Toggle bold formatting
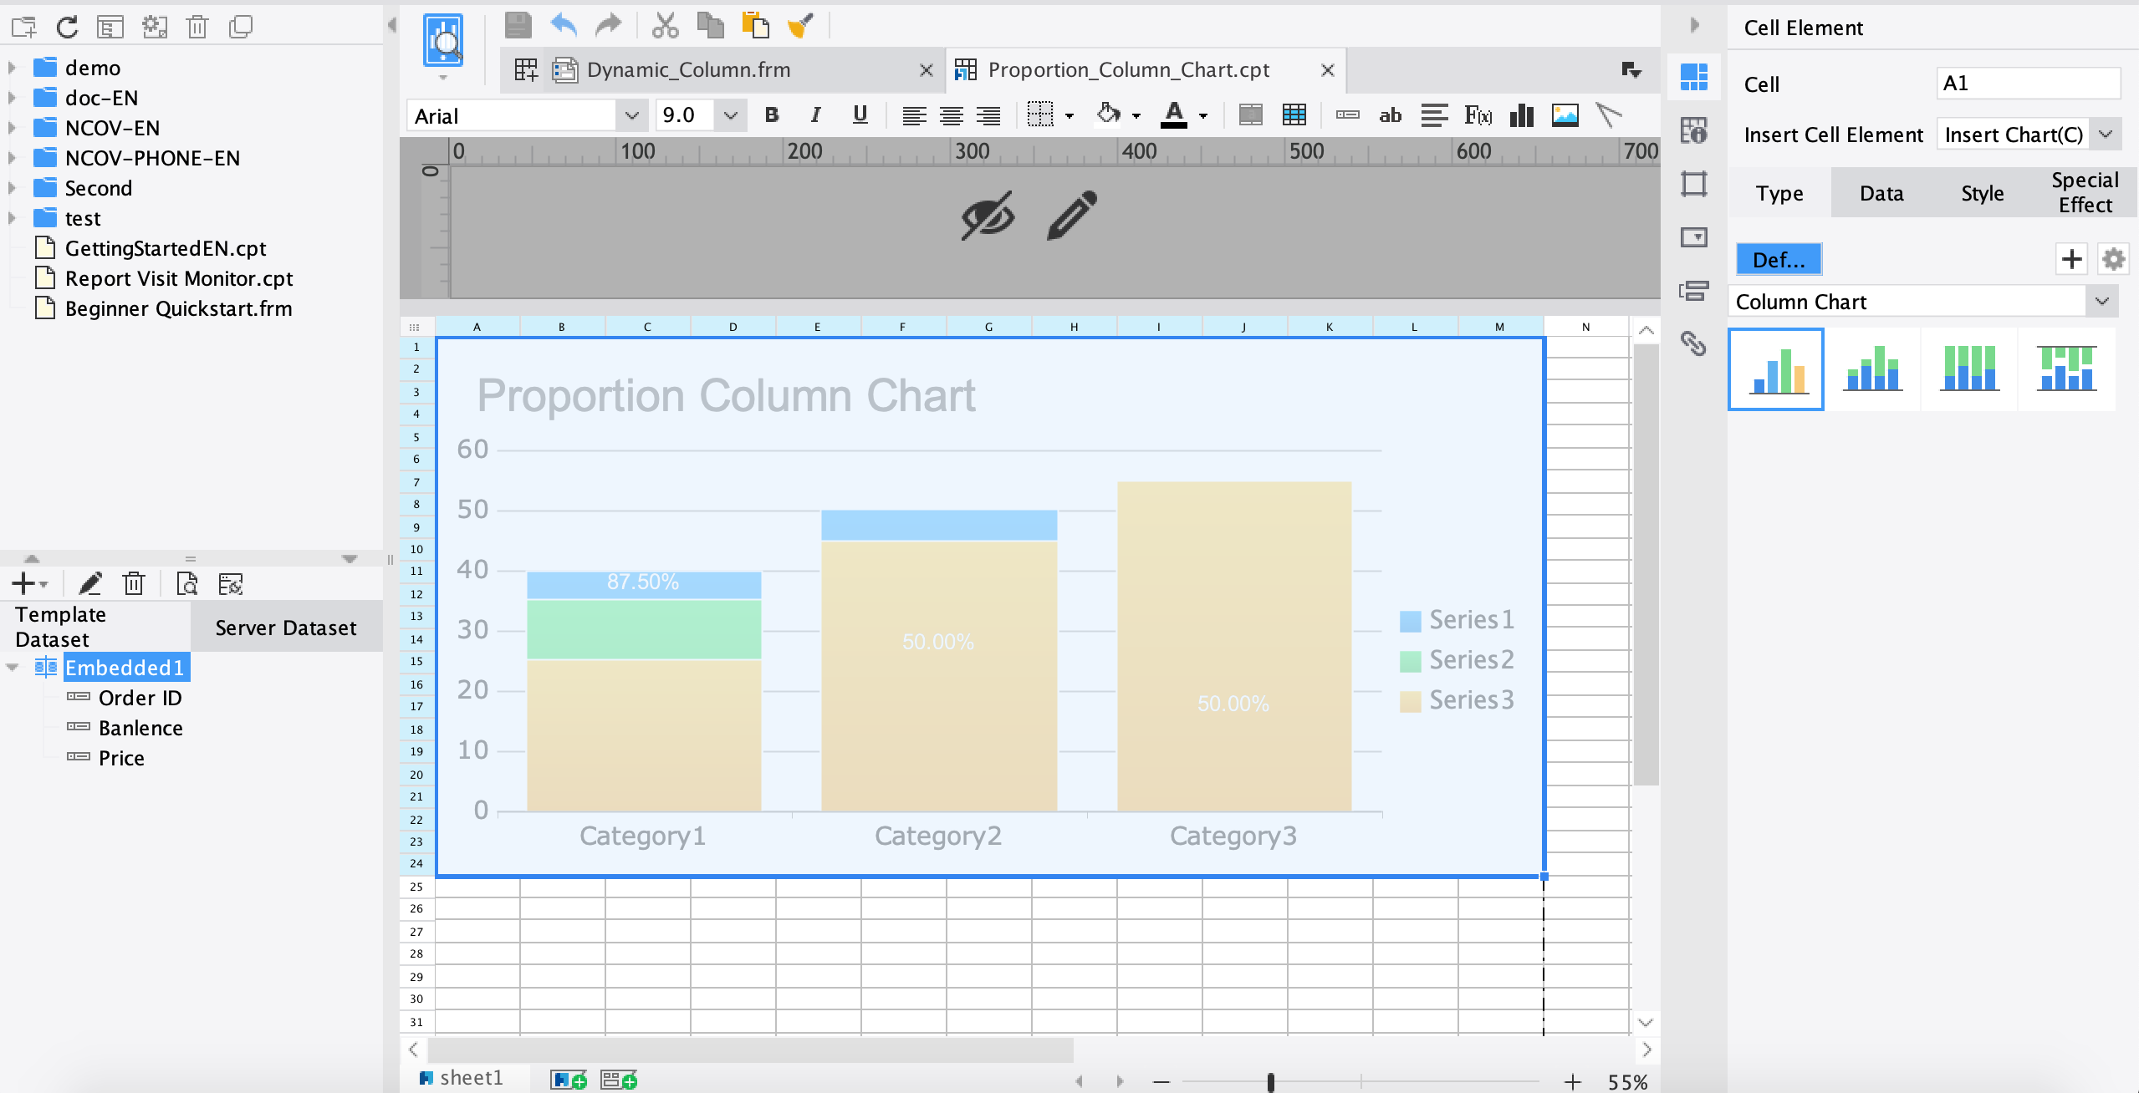The image size is (2139, 1093). [x=771, y=115]
